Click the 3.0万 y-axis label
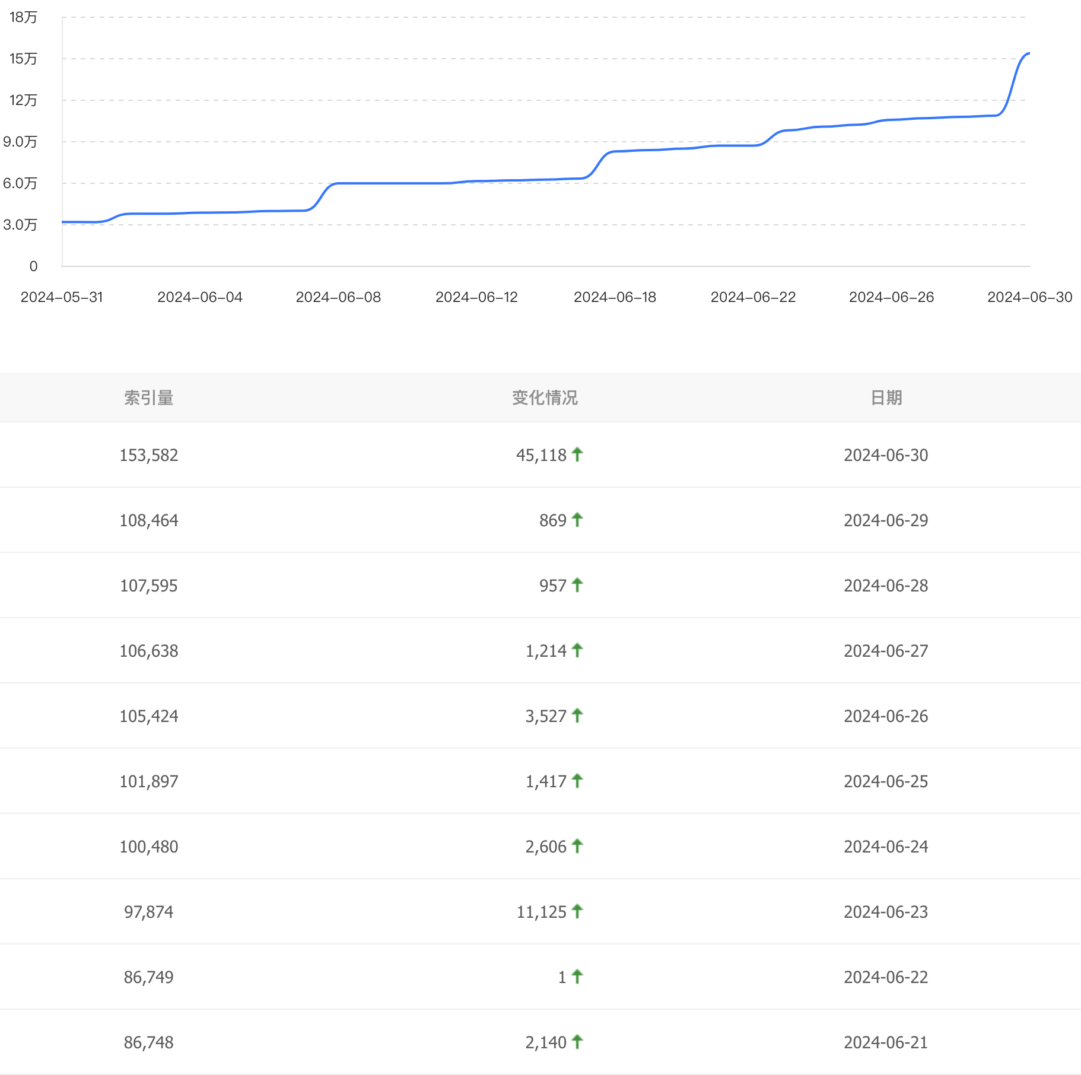This screenshot has height=1075, width=1081. [20, 225]
